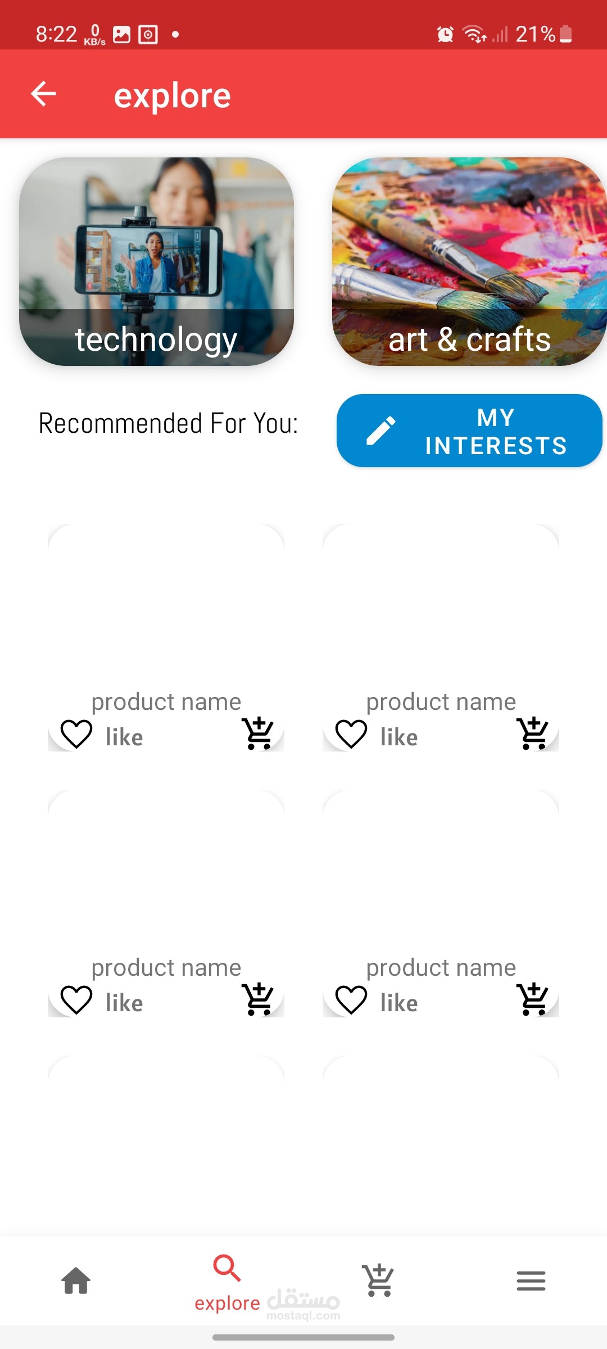This screenshot has height=1349, width=607.
Task: Tap the pencil edit icon on interests button
Action: pyautogui.click(x=381, y=431)
